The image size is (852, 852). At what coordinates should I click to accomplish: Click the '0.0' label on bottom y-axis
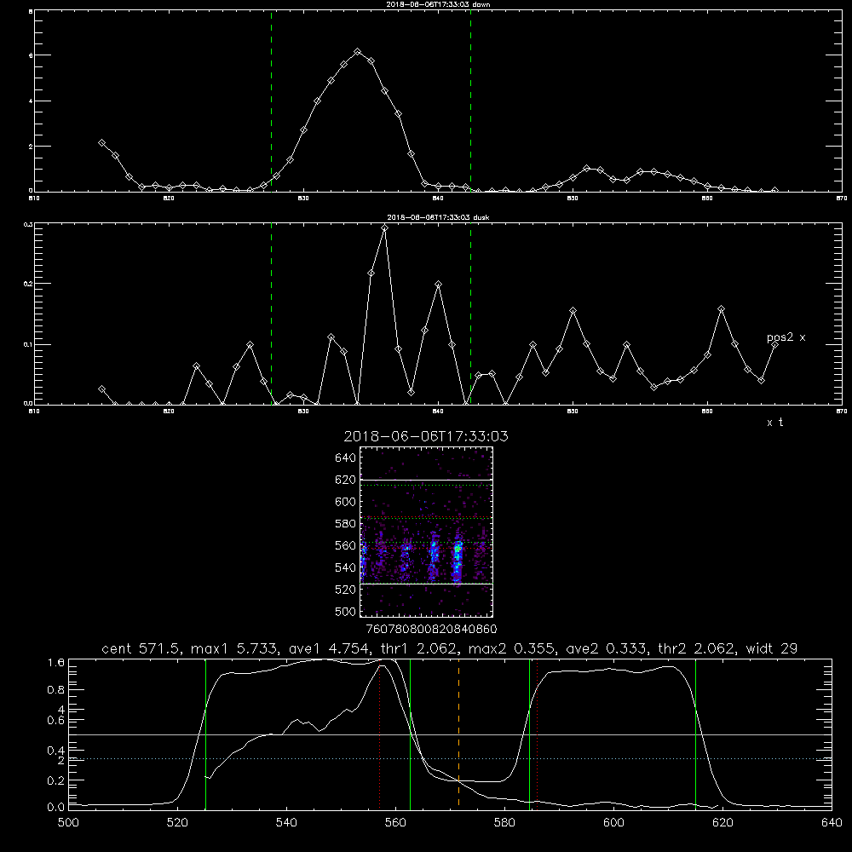pyautogui.click(x=56, y=808)
